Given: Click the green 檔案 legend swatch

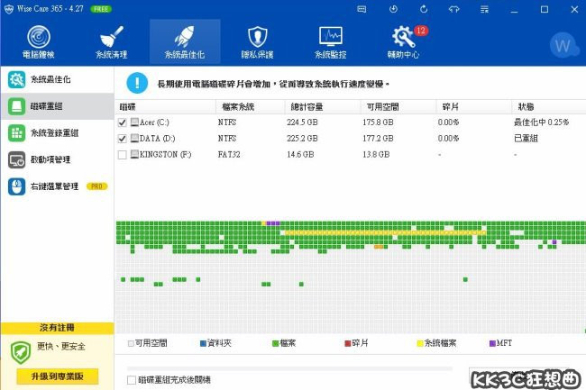Looking at the screenshot, I should pyautogui.click(x=276, y=343).
